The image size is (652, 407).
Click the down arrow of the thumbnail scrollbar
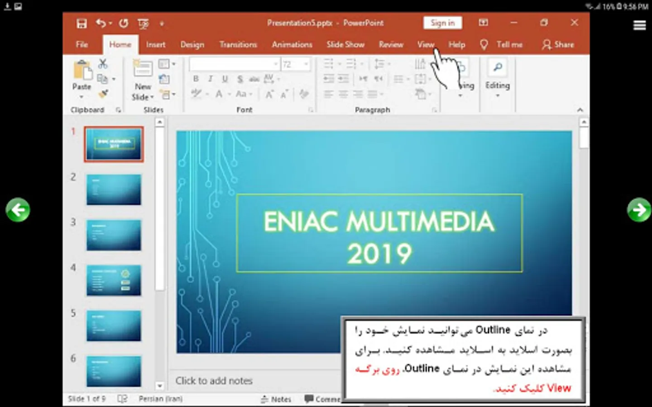[159, 386]
